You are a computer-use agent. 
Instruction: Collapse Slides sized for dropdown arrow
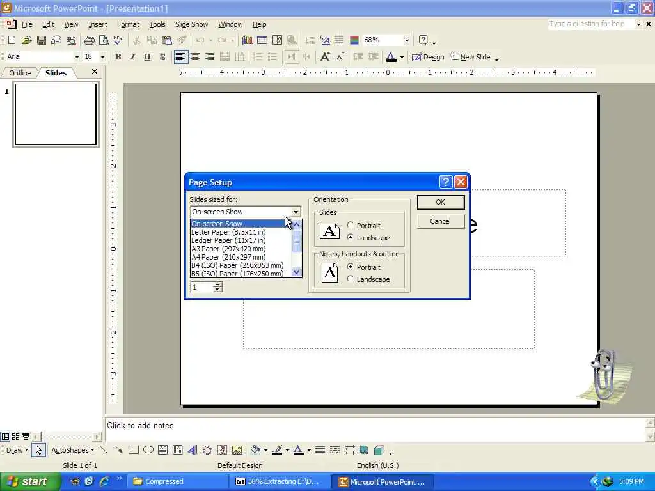[x=296, y=212]
